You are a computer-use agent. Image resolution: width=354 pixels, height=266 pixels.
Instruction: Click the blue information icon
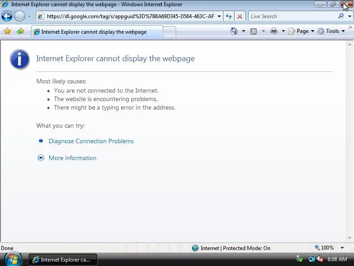pos(19,59)
